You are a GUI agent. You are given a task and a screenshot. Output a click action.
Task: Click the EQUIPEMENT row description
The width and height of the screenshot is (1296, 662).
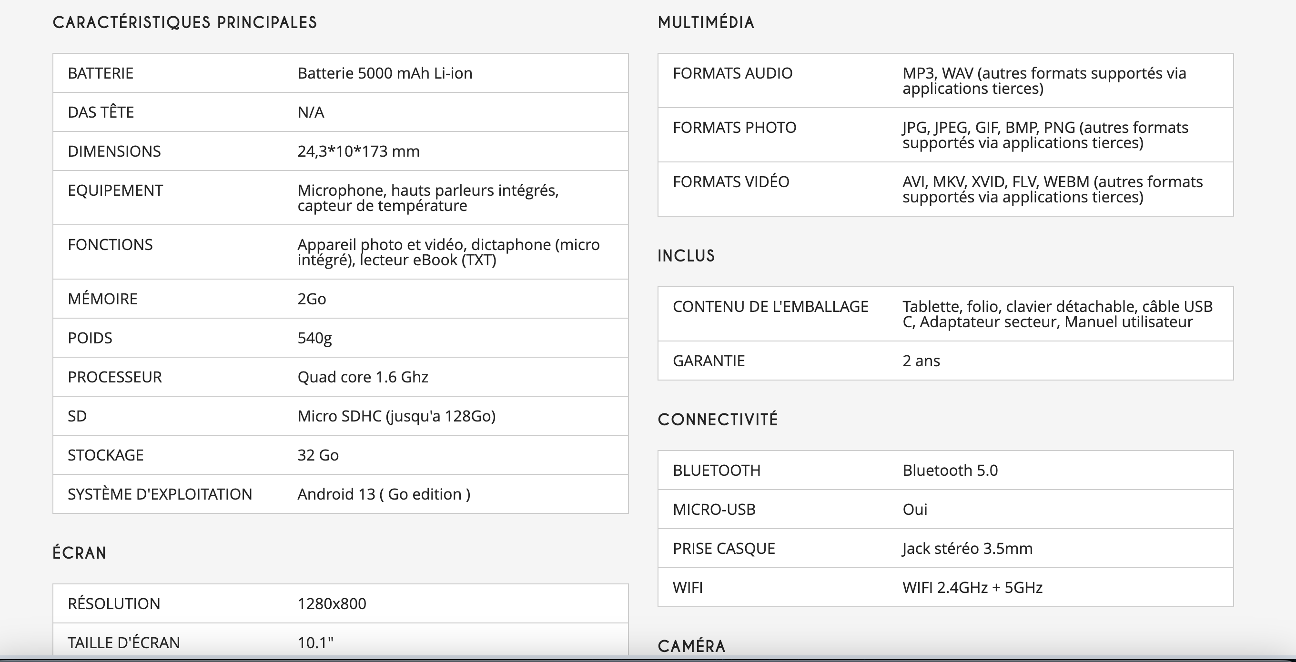(428, 198)
